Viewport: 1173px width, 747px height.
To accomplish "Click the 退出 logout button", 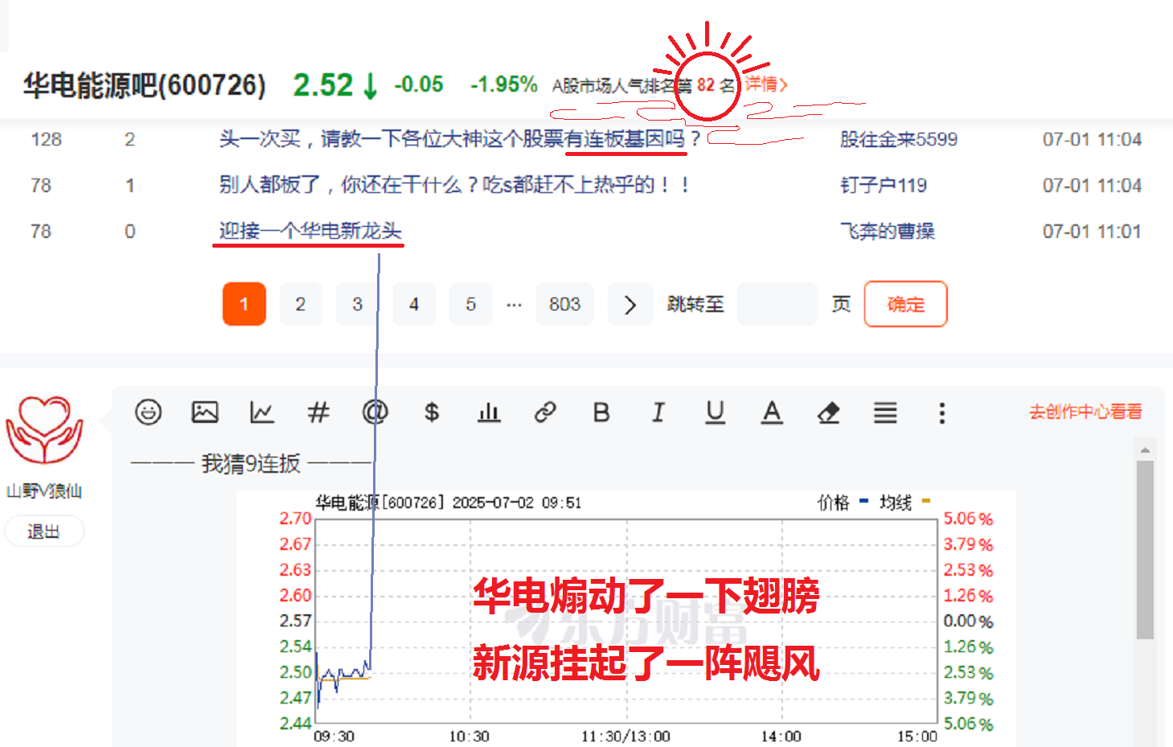I will tap(43, 532).
